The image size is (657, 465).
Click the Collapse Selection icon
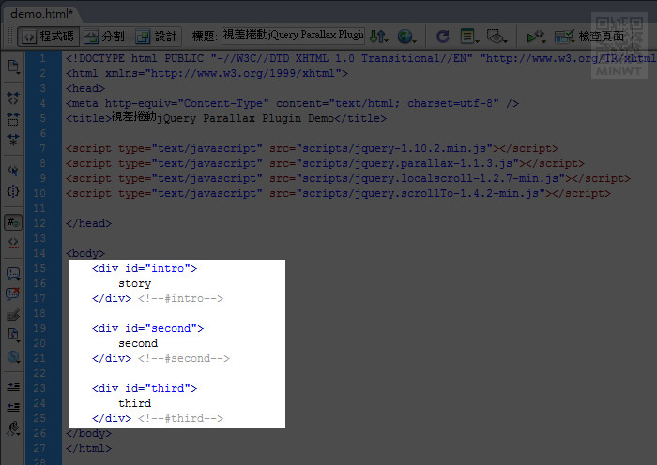13,119
